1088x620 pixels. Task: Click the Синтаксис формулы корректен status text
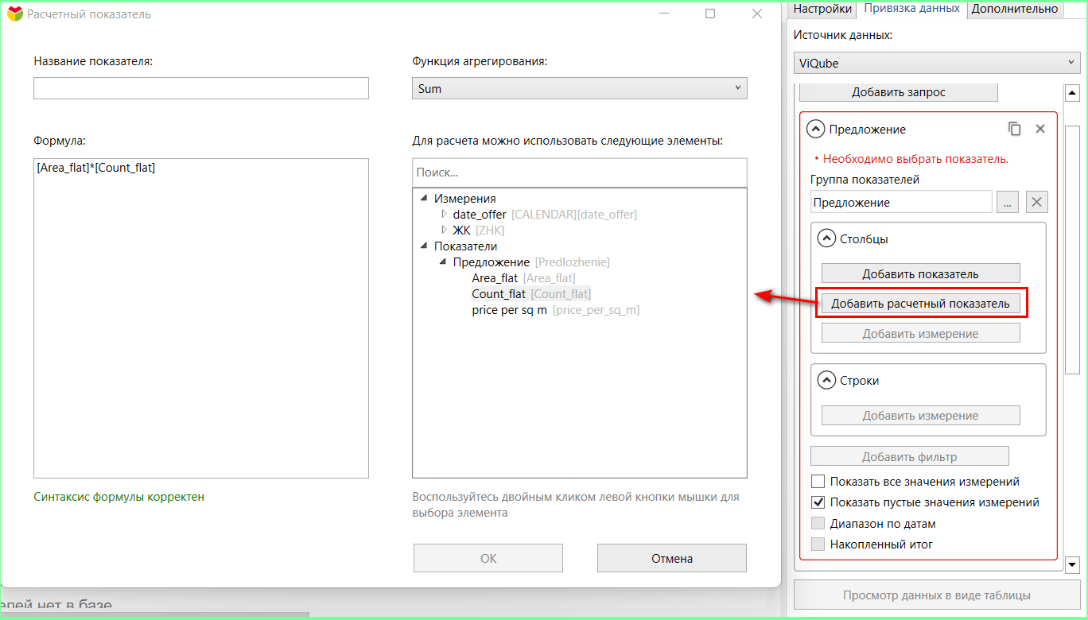pyautogui.click(x=119, y=497)
